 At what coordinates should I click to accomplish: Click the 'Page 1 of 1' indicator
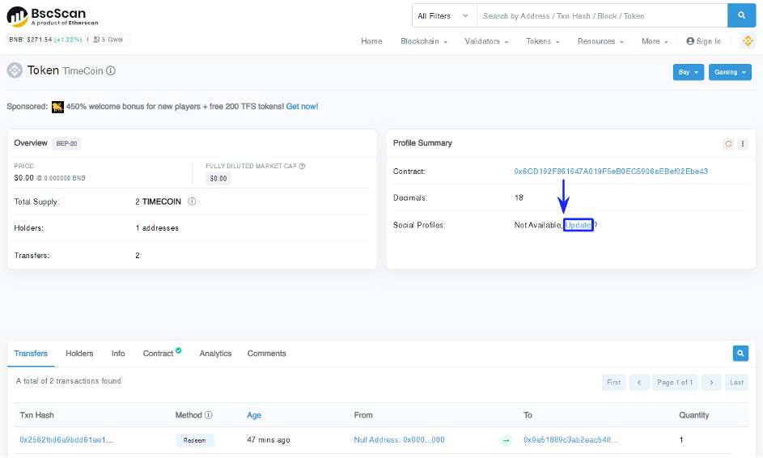(675, 383)
